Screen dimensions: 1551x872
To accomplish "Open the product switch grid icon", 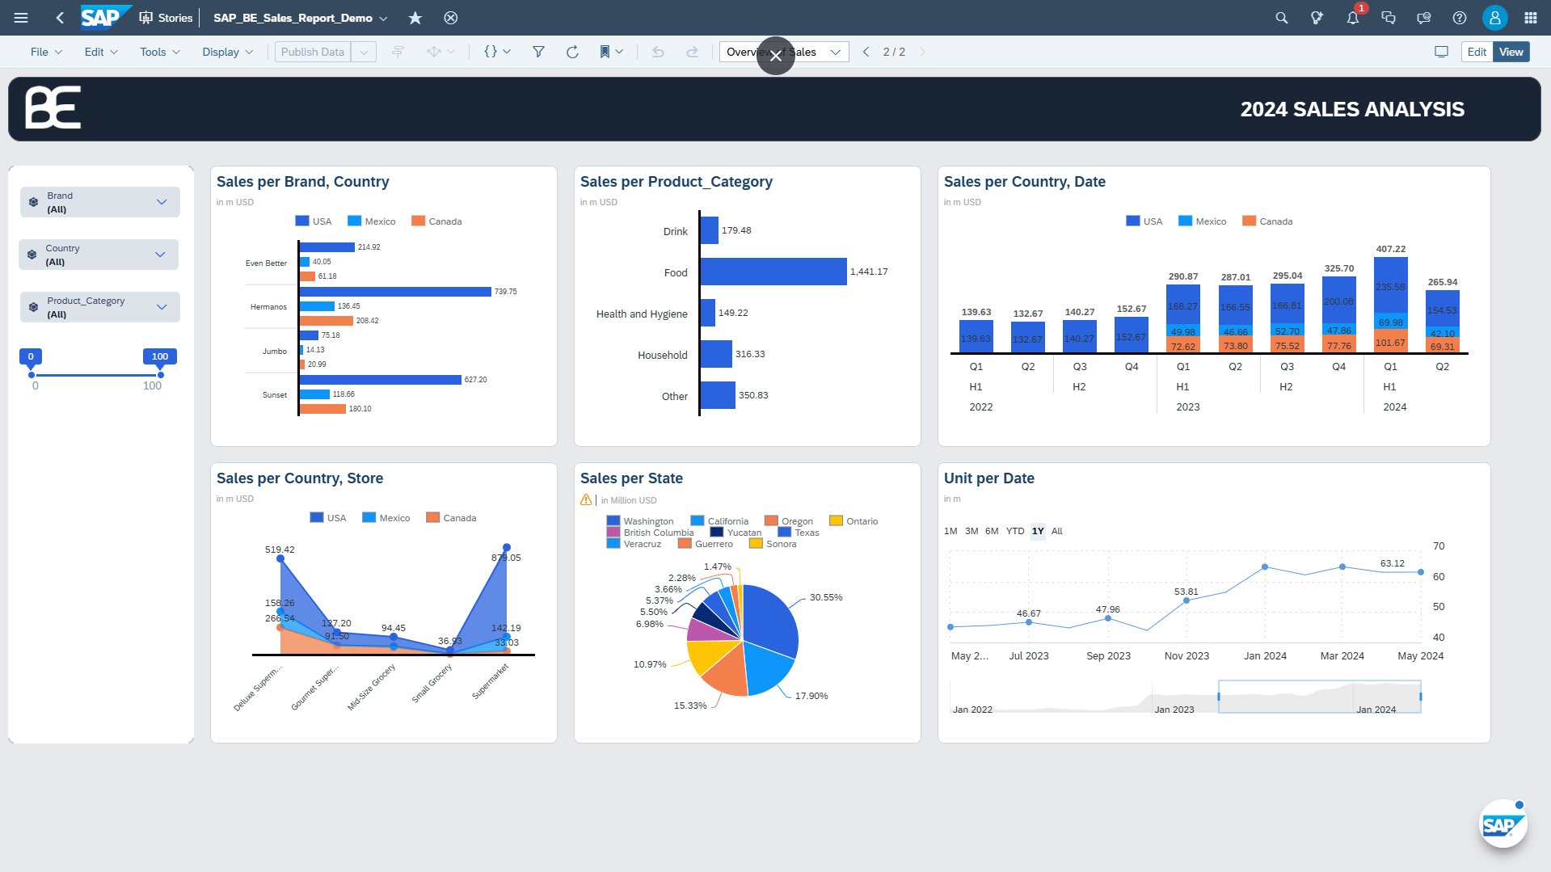I will [1531, 18].
